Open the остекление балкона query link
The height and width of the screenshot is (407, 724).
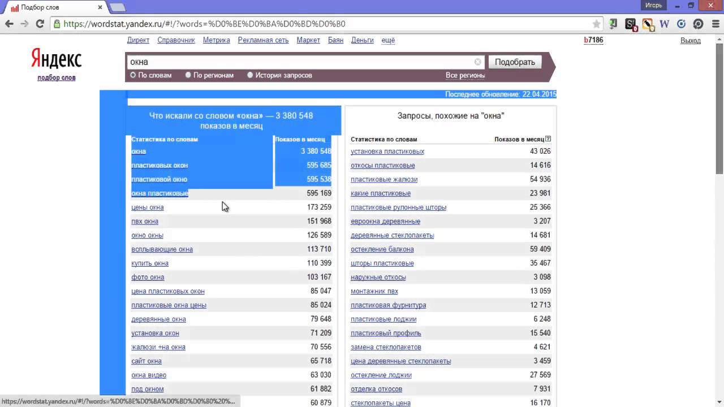click(382, 249)
